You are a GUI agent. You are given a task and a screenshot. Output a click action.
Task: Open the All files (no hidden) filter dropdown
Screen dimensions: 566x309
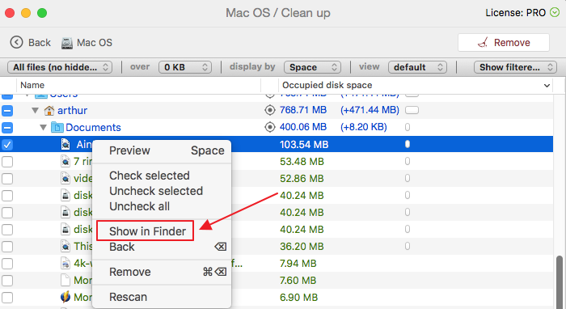click(60, 67)
